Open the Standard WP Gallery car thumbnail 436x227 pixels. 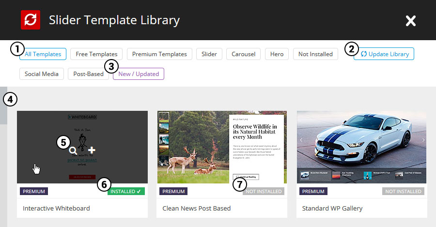(x=361, y=147)
